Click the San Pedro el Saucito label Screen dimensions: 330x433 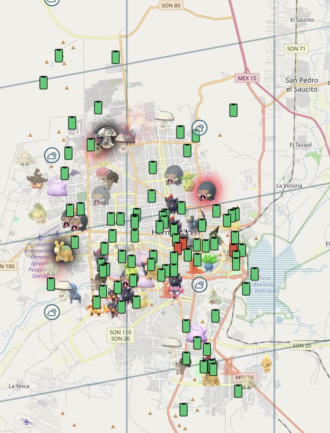click(x=302, y=85)
